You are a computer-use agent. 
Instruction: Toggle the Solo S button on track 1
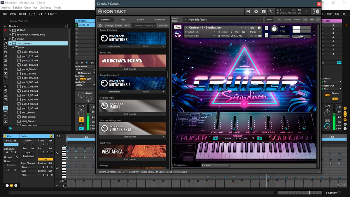click(81, 125)
